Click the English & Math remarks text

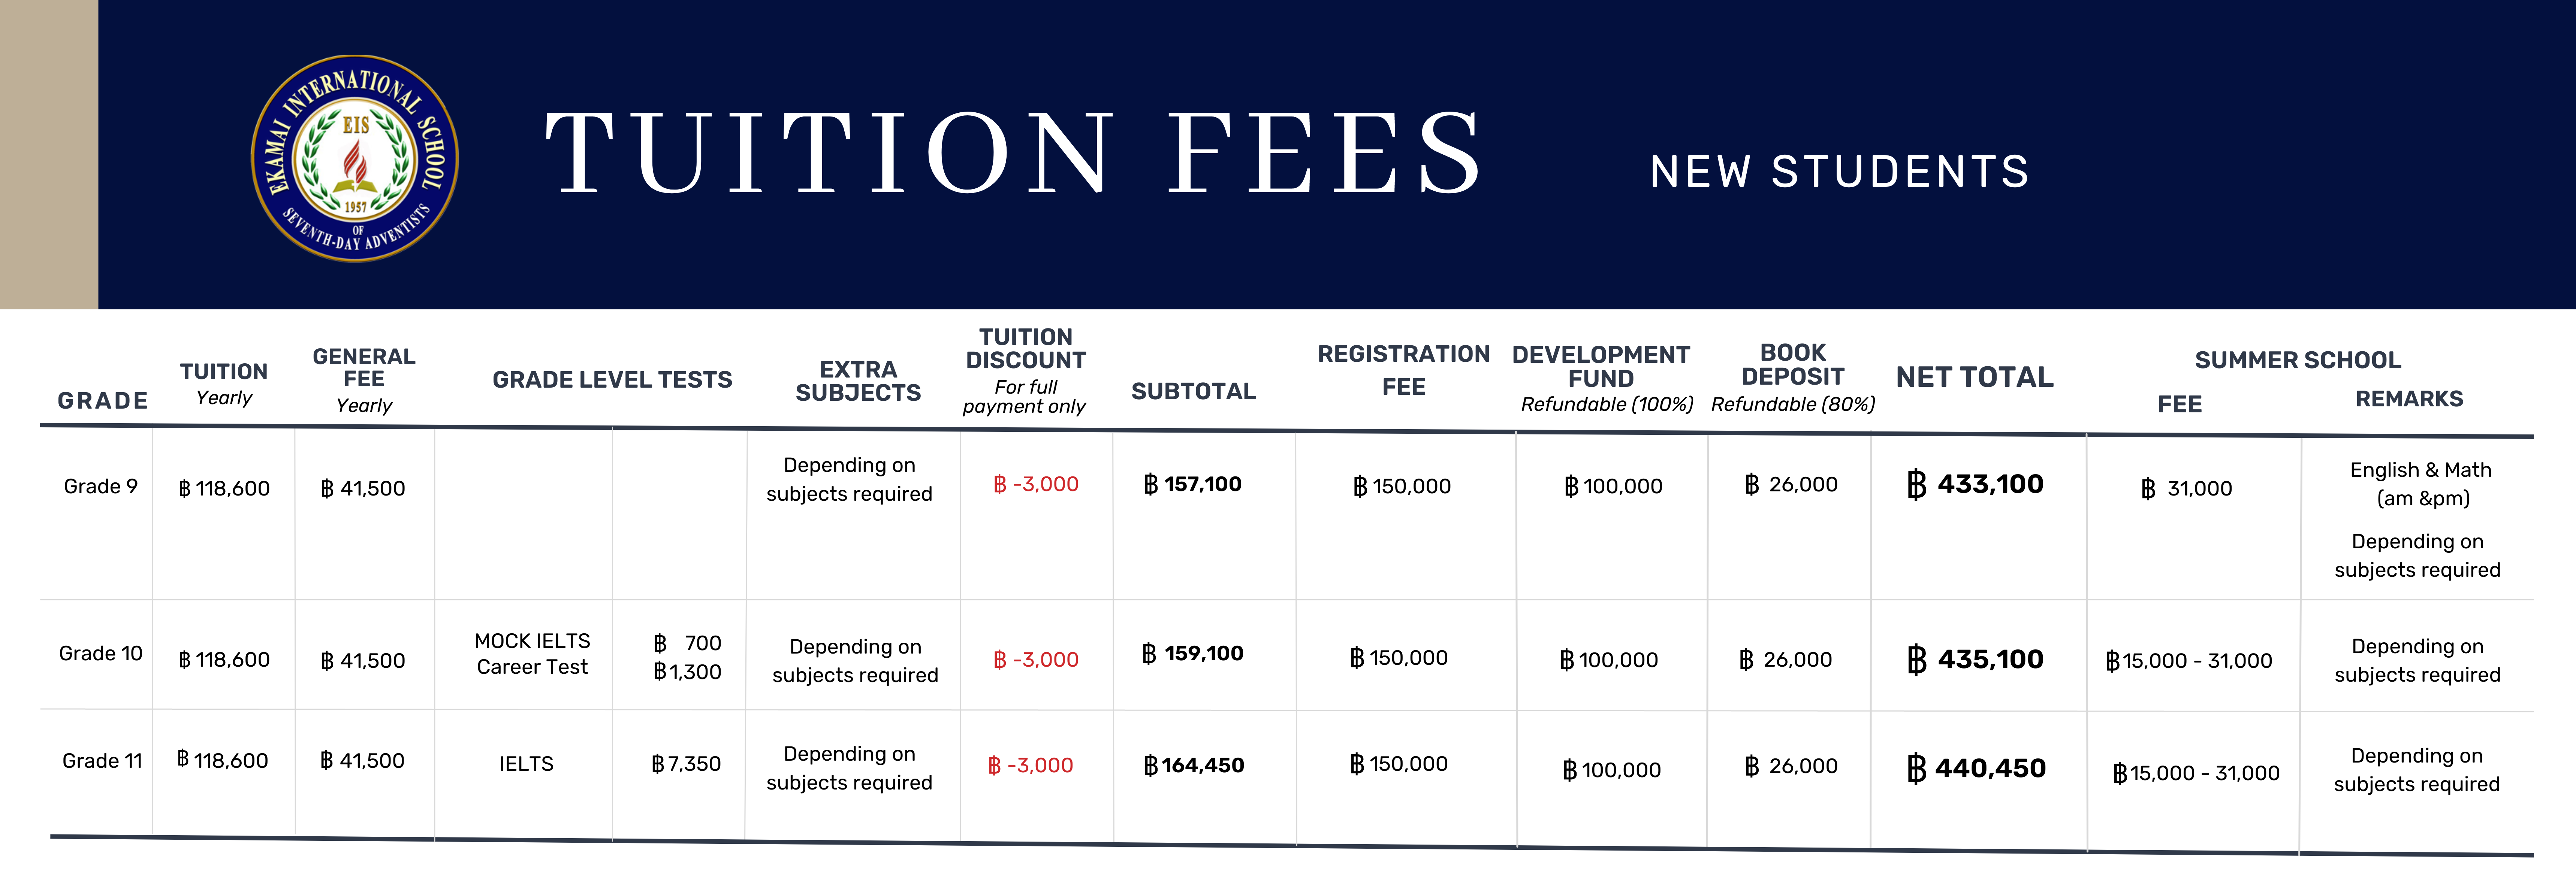tap(2421, 484)
